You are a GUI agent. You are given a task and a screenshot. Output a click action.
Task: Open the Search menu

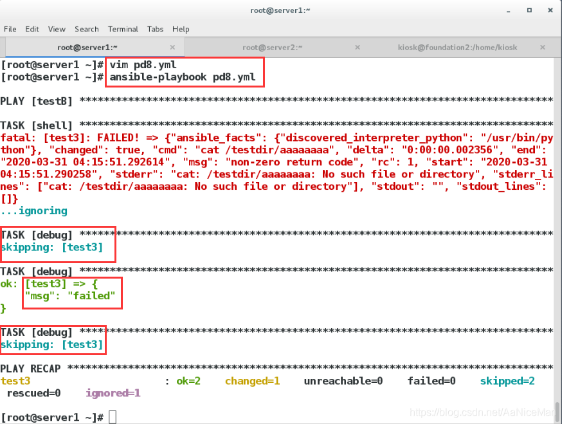[x=86, y=29]
